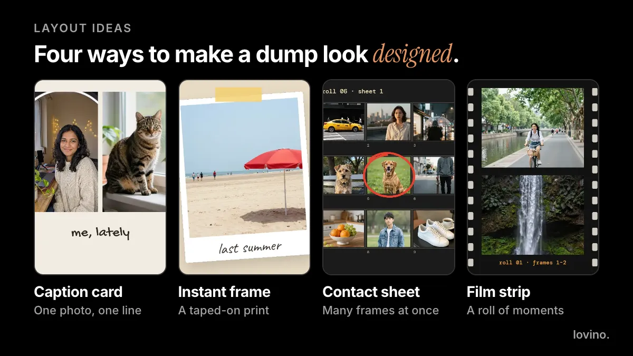
Task: Click the 'Instant frame' title
Action: pyautogui.click(x=224, y=292)
